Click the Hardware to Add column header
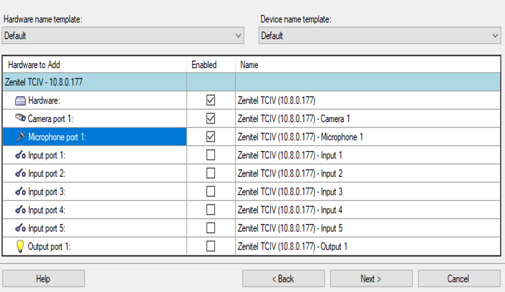The image size is (505, 292). pyautogui.click(x=95, y=65)
